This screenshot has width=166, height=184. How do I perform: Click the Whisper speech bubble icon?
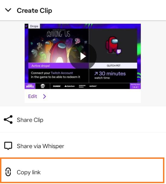pos(8,146)
